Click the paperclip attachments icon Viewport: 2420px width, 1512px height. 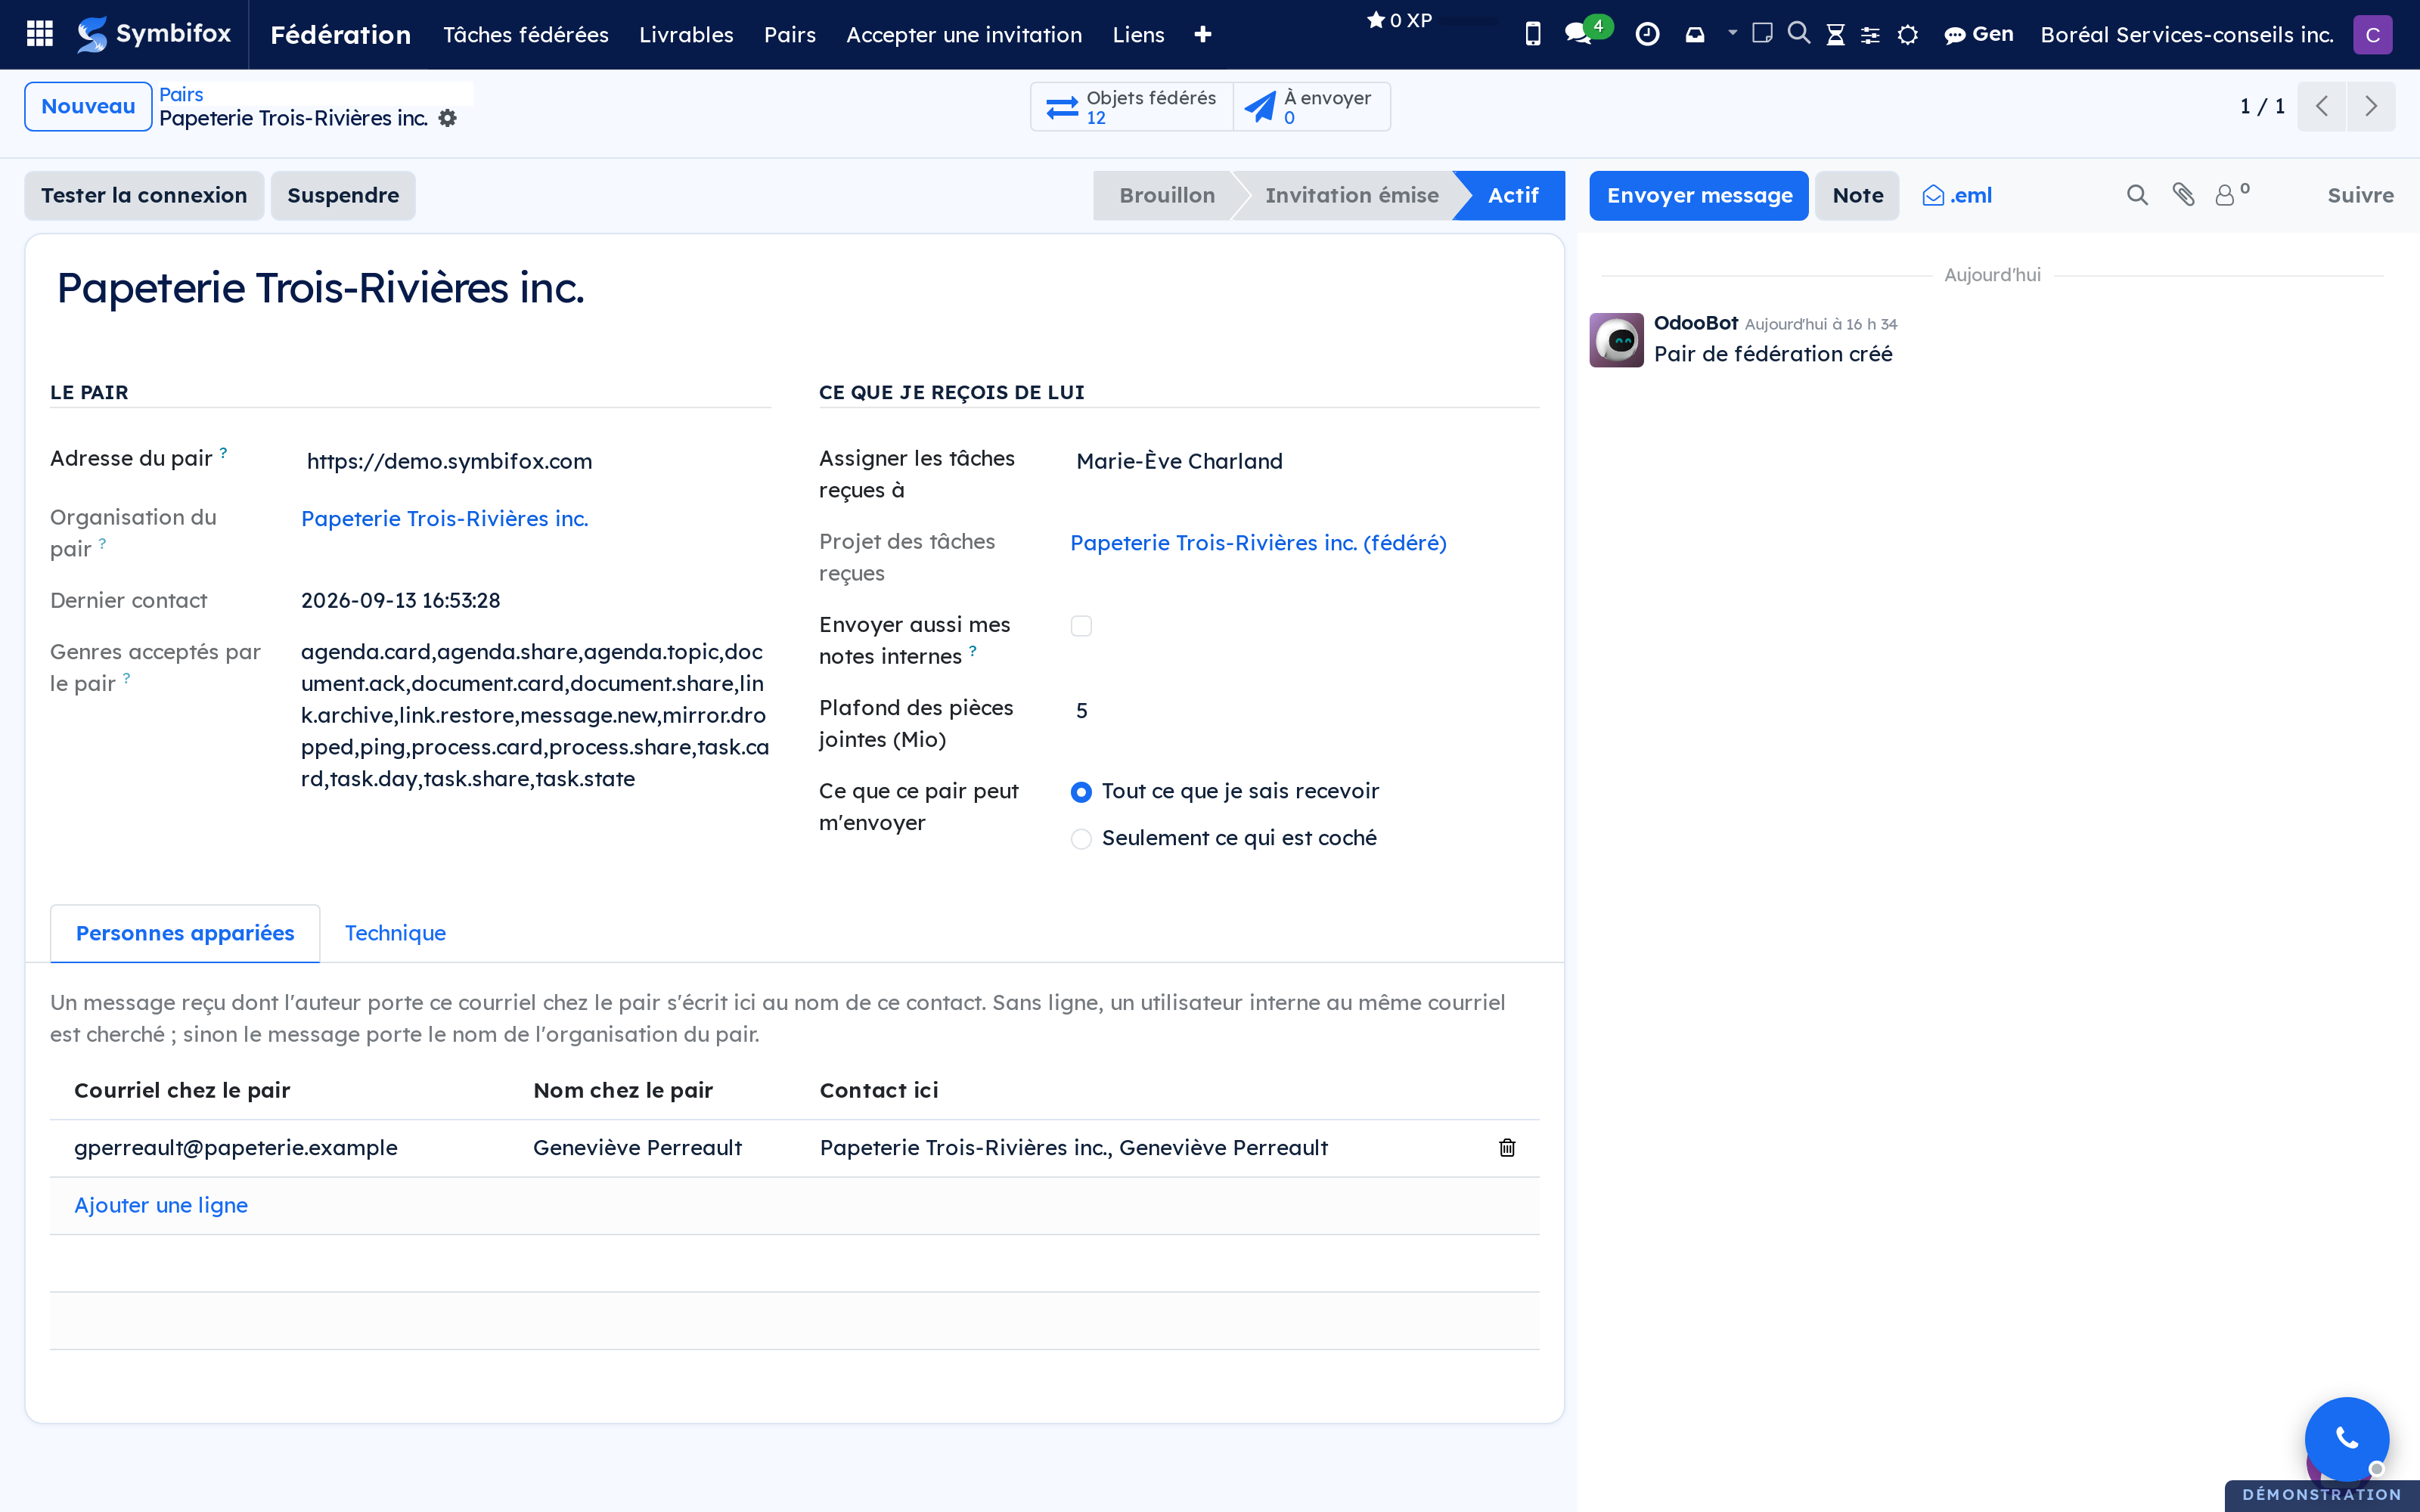[2183, 195]
